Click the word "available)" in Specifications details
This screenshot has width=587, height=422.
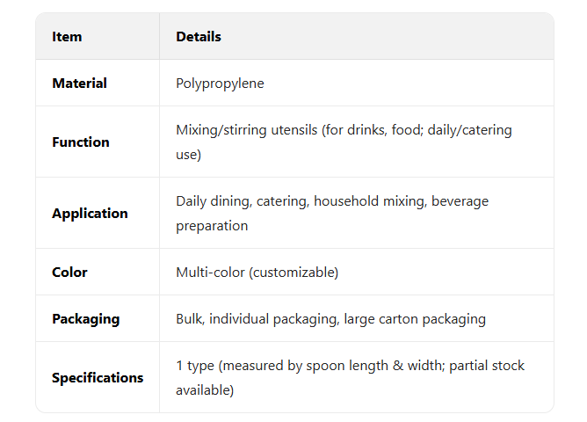pyautogui.click(x=205, y=390)
